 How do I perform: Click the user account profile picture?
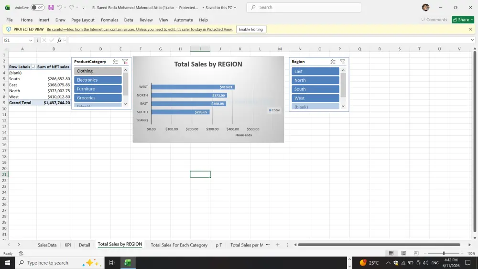[x=425, y=7]
